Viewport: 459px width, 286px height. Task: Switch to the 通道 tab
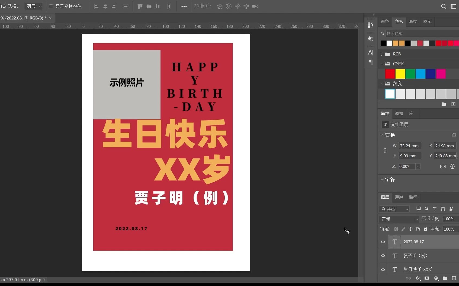399,197
